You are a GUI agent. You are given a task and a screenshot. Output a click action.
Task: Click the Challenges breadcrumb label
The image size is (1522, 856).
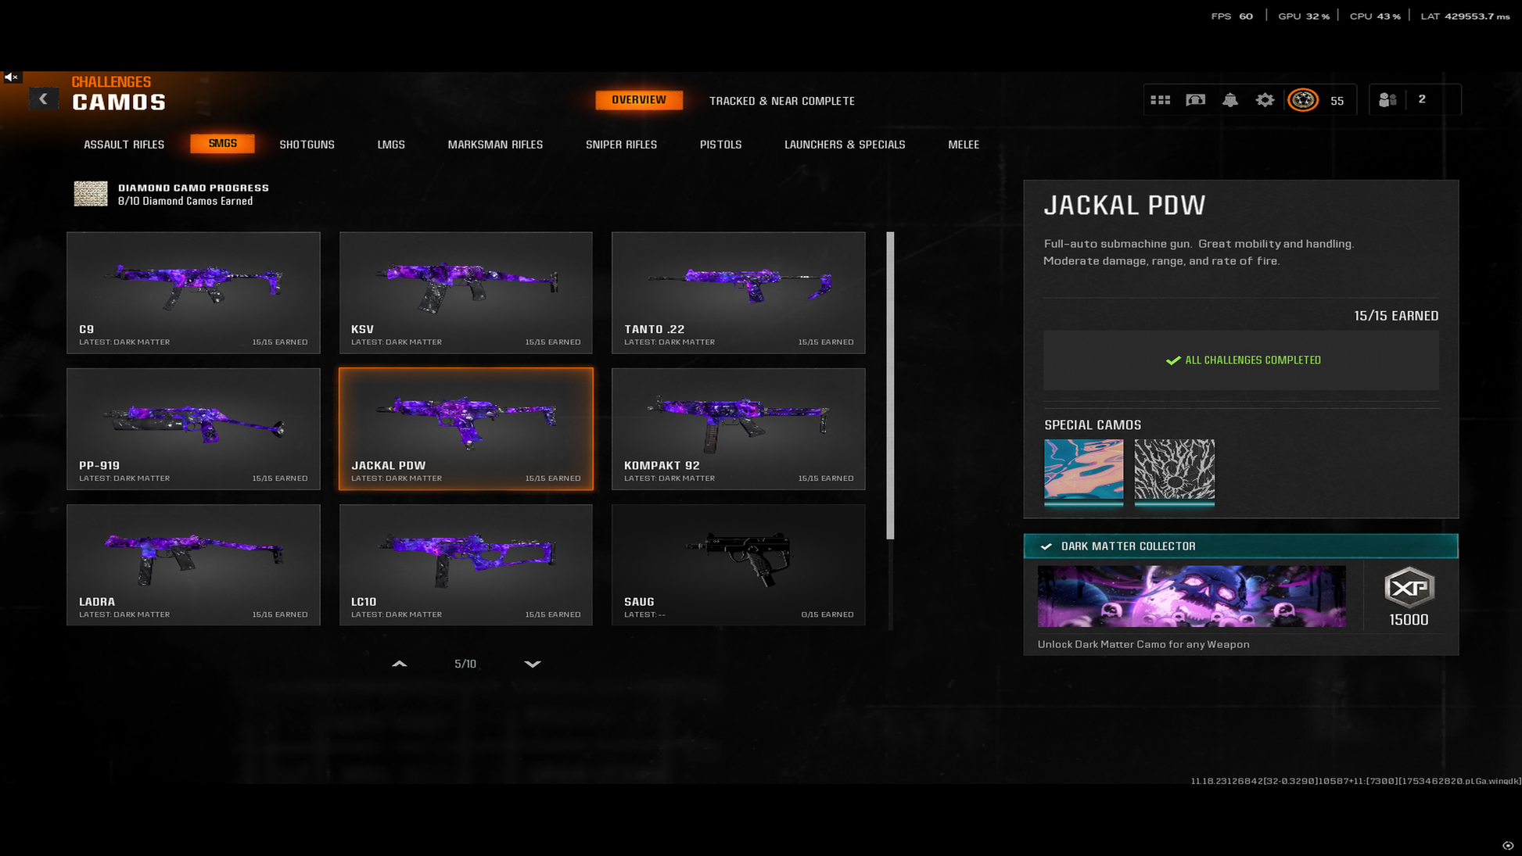point(111,81)
